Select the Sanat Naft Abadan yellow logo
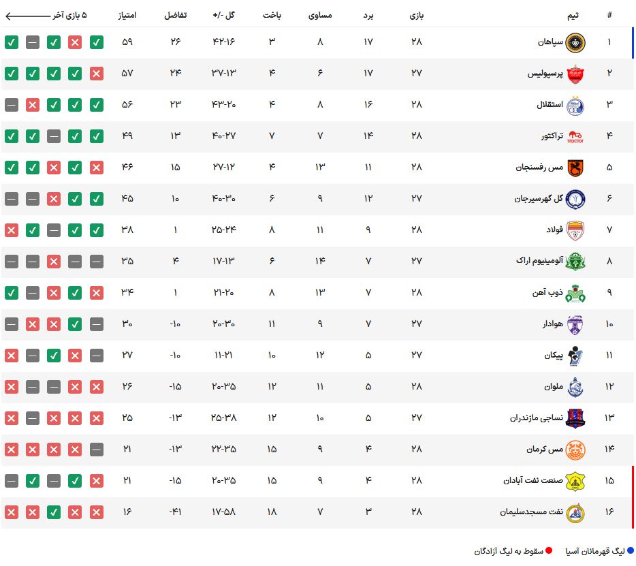 click(575, 481)
